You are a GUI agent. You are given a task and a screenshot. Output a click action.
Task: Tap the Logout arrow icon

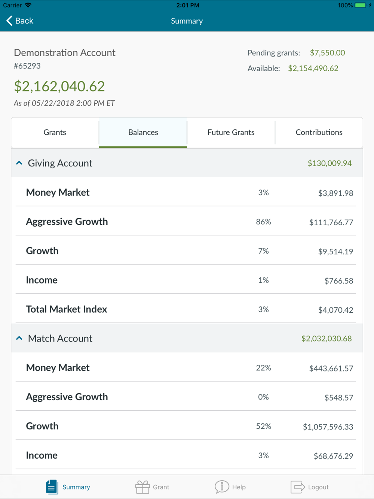[x=298, y=487]
